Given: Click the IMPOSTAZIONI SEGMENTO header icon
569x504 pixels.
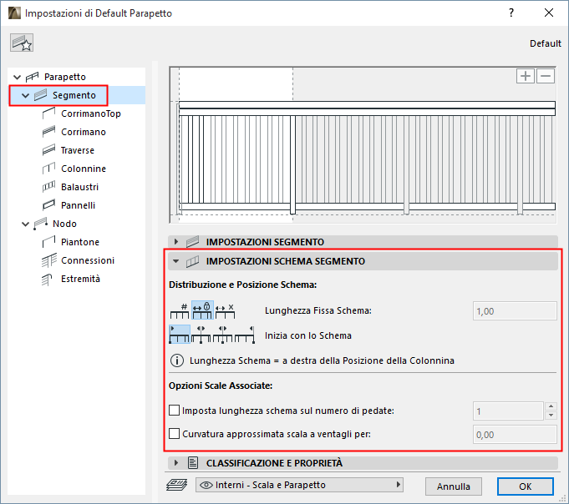Looking at the screenshot, I should coord(193,242).
